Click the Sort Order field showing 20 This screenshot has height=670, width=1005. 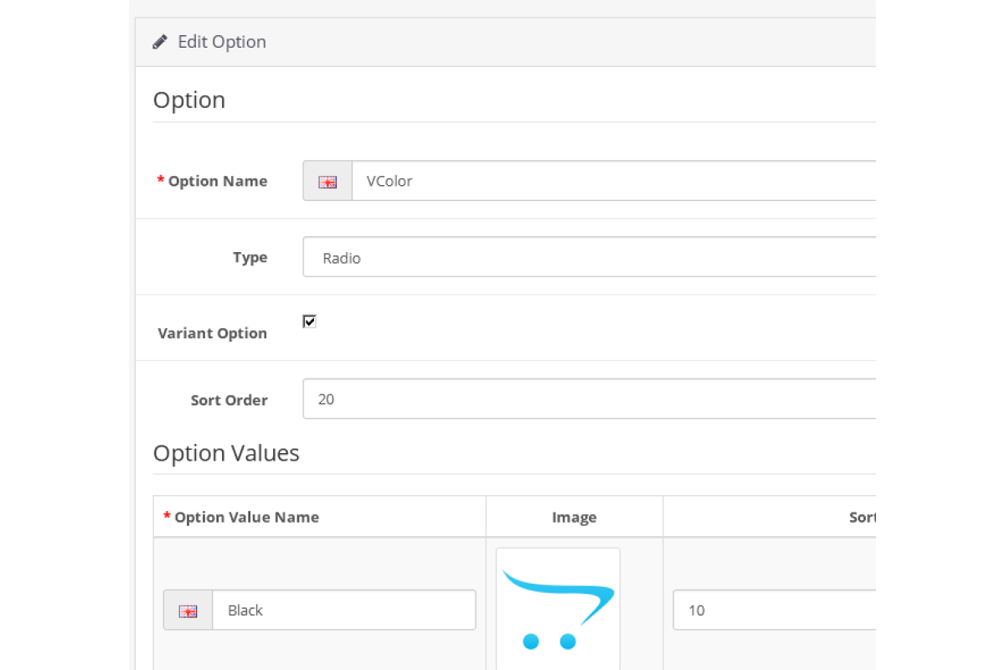(588, 399)
